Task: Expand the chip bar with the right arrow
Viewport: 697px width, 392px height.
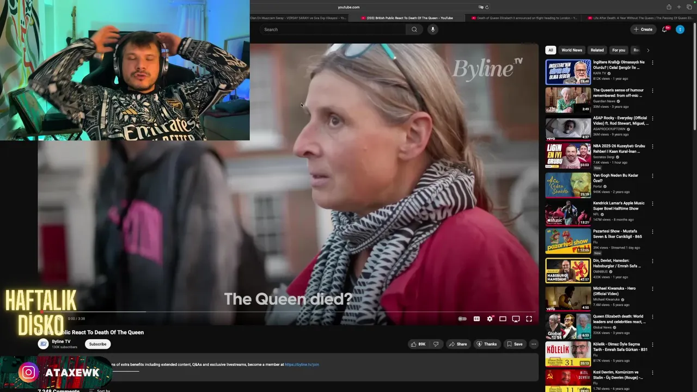Action: coord(647,50)
